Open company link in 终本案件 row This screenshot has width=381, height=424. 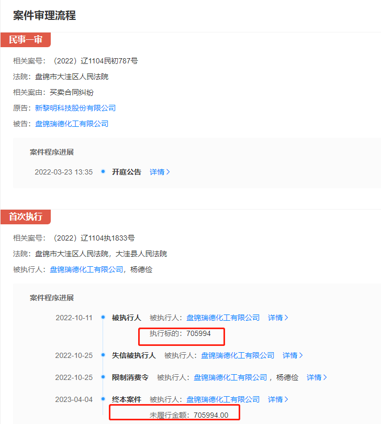click(223, 400)
